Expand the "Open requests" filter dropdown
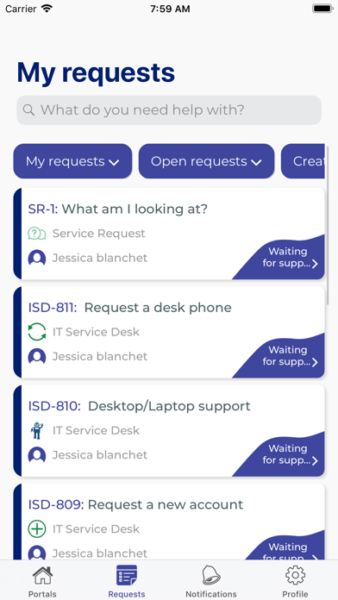 tap(206, 161)
